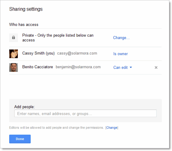Remove Benito Cacciatore with the X icon
The image size is (172, 151).
[156, 68]
